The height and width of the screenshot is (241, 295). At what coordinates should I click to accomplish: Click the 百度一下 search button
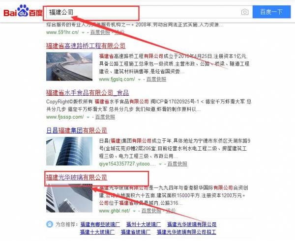tap(271, 12)
